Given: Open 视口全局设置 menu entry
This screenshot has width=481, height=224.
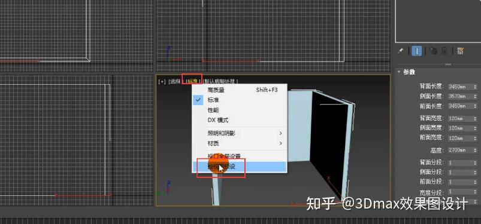Looking at the screenshot, I should tap(239, 157).
